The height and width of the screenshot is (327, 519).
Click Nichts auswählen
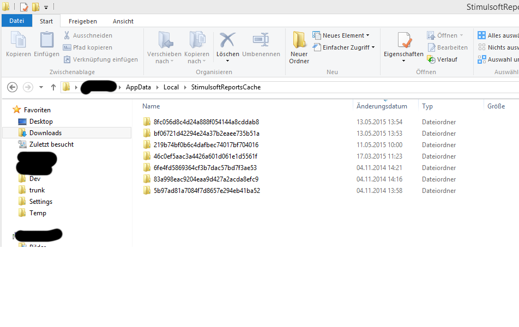pos(498,47)
